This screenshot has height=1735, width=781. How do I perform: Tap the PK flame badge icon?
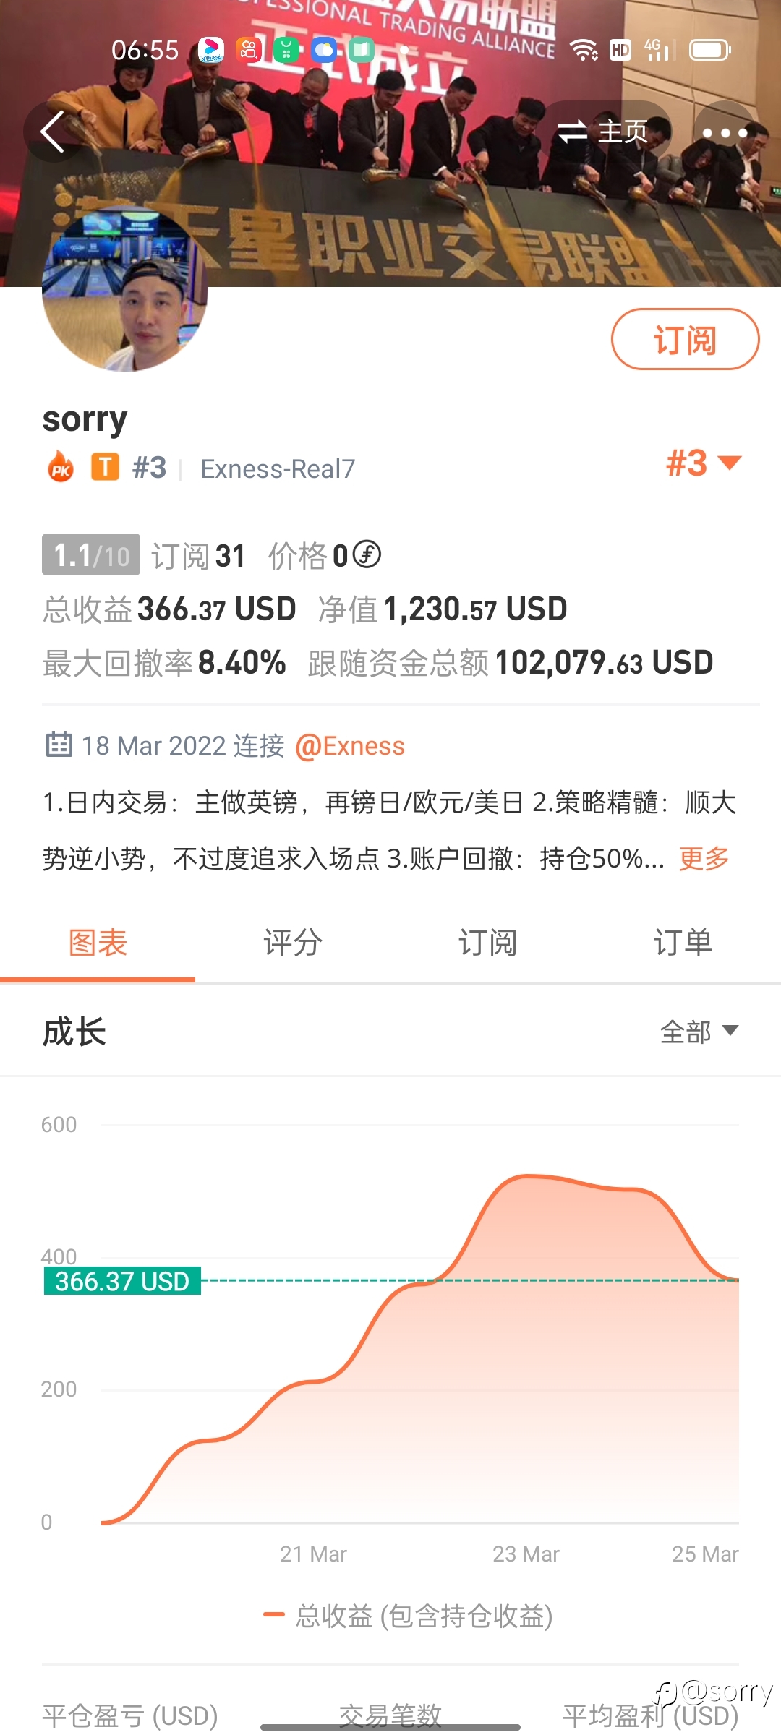(x=61, y=467)
